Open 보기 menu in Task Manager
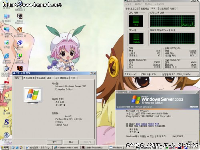 [x=148, y=4]
